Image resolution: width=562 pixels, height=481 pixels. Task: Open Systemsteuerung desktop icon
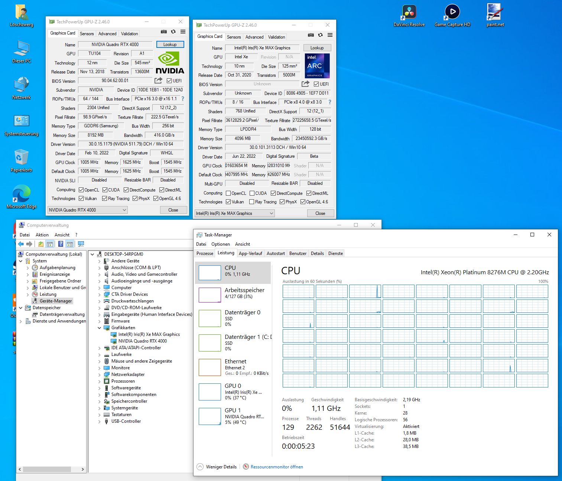tap(22, 125)
